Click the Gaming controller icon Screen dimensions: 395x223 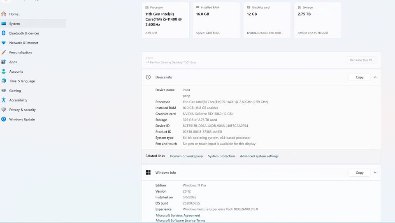tap(4, 90)
